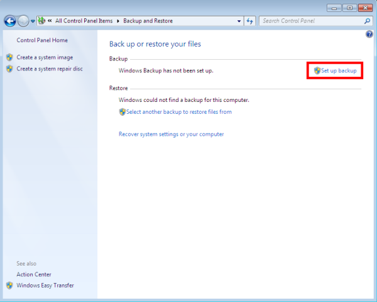Click shield icon beside system repair disc
The image size is (377, 302).
[9, 69]
